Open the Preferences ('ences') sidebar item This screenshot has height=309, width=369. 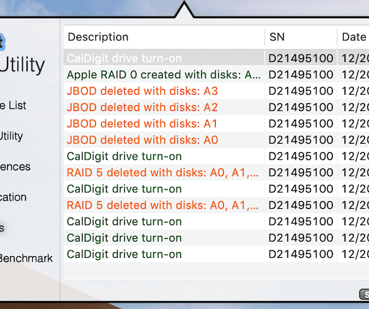(x=15, y=166)
